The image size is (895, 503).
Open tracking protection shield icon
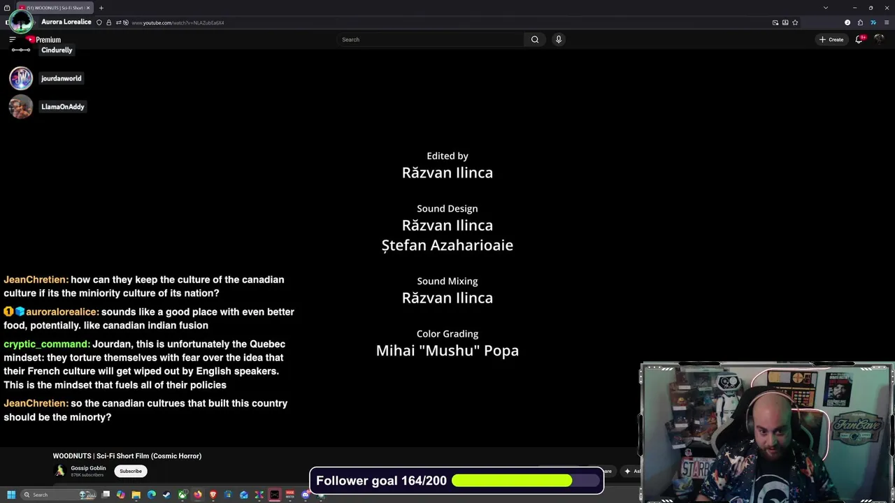pyautogui.click(x=99, y=22)
